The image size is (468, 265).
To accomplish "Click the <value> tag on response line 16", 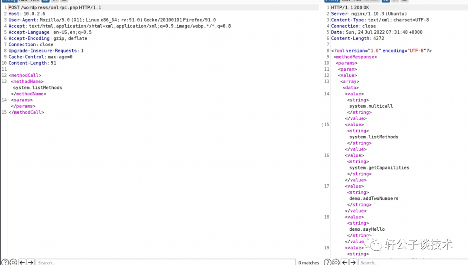I will click(x=354, y=155).
